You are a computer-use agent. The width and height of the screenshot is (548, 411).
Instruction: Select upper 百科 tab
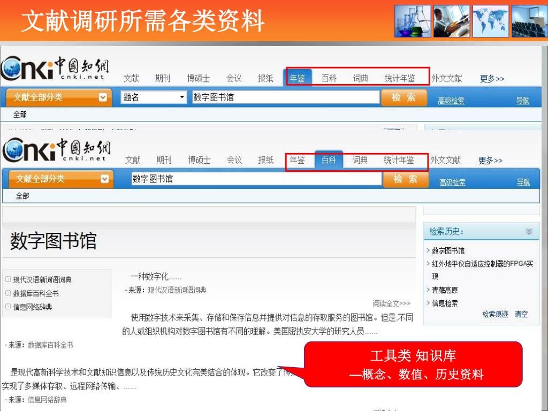[x=329, y=78]
